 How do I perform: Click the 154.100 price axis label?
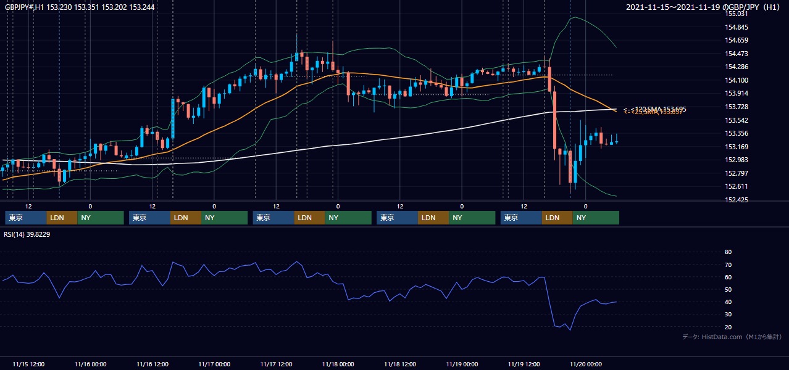pyautogui.click(x=737, y=80)
